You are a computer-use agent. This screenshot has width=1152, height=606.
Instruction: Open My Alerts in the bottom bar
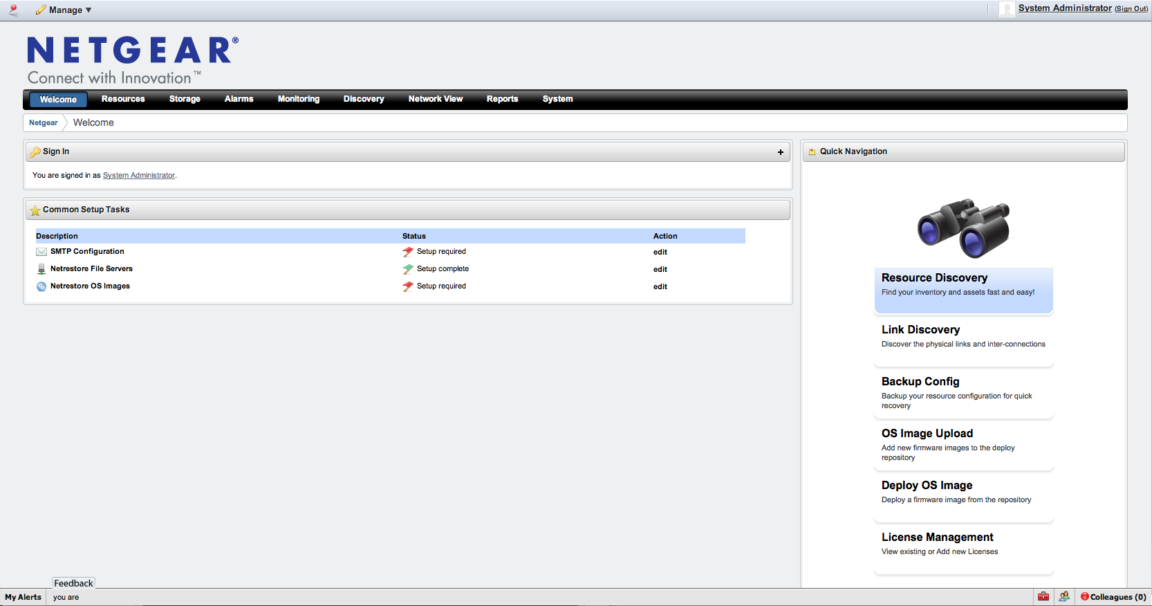[x=23, y=597]
